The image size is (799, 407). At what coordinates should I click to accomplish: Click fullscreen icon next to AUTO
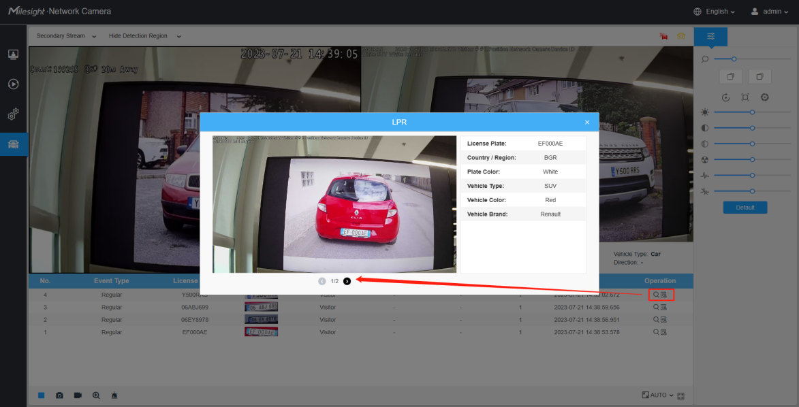[x=680, y=396]
